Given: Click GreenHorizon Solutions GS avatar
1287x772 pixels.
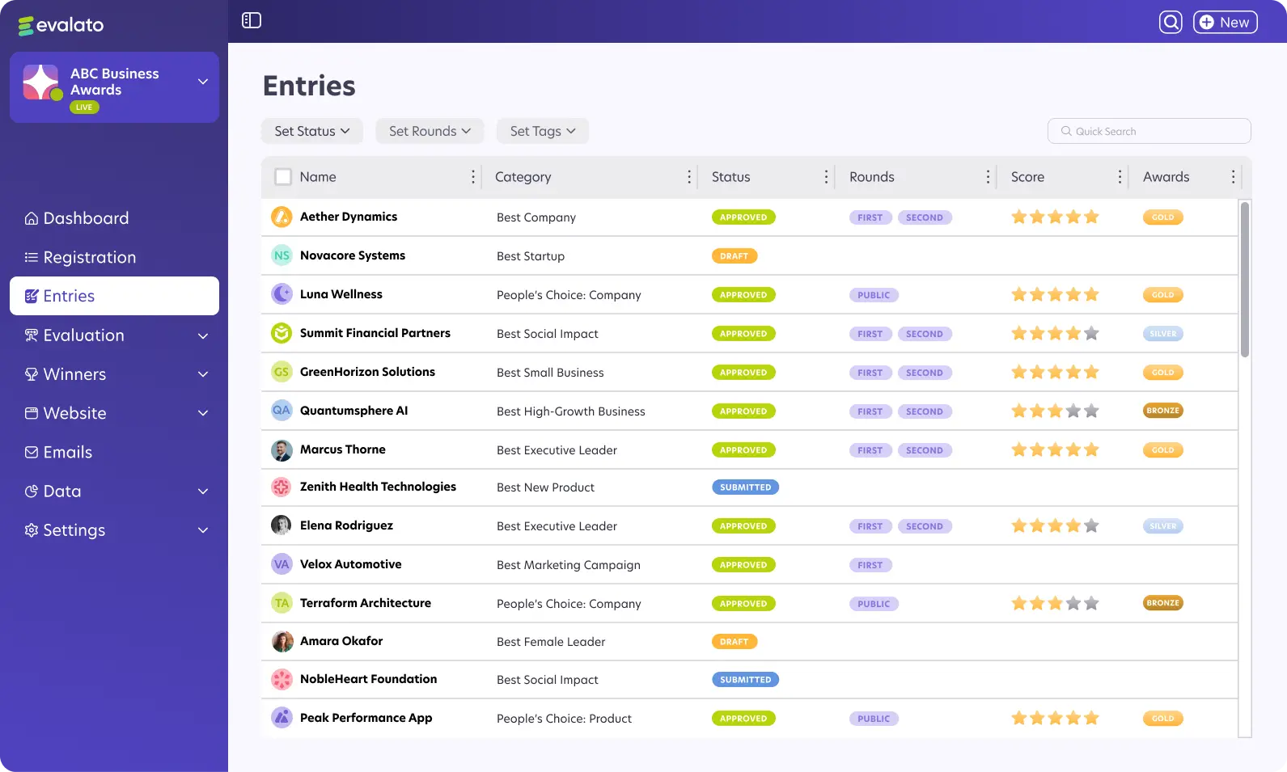Looking at the screenshot, I should [x=282, y=372].
